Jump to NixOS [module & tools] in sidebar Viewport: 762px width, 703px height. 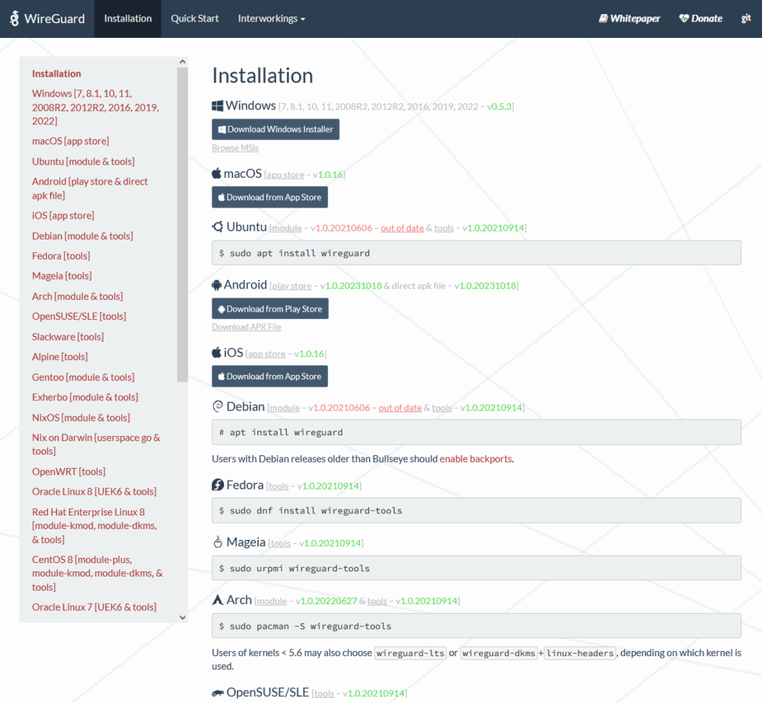tap(81, 418)
